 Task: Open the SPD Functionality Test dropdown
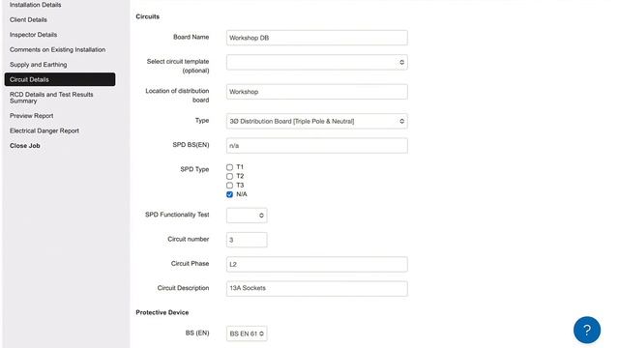247,216
